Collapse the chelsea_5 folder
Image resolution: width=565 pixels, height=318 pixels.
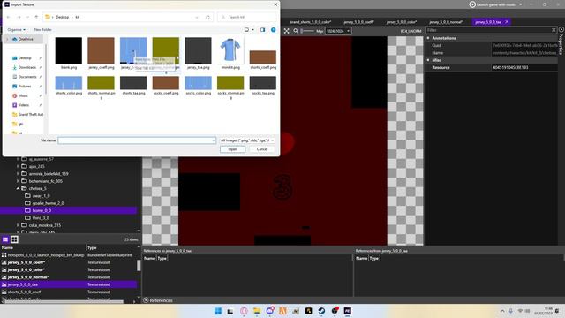tap(18, 188)
